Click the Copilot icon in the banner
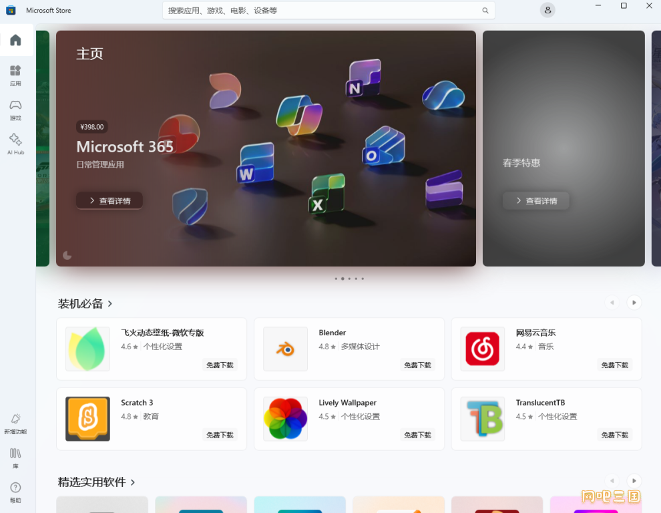 click(299, 115)
